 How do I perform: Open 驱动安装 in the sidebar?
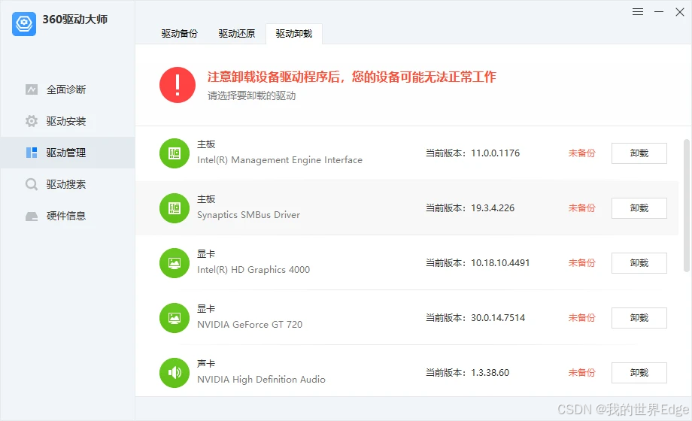(x=68, y=121)
